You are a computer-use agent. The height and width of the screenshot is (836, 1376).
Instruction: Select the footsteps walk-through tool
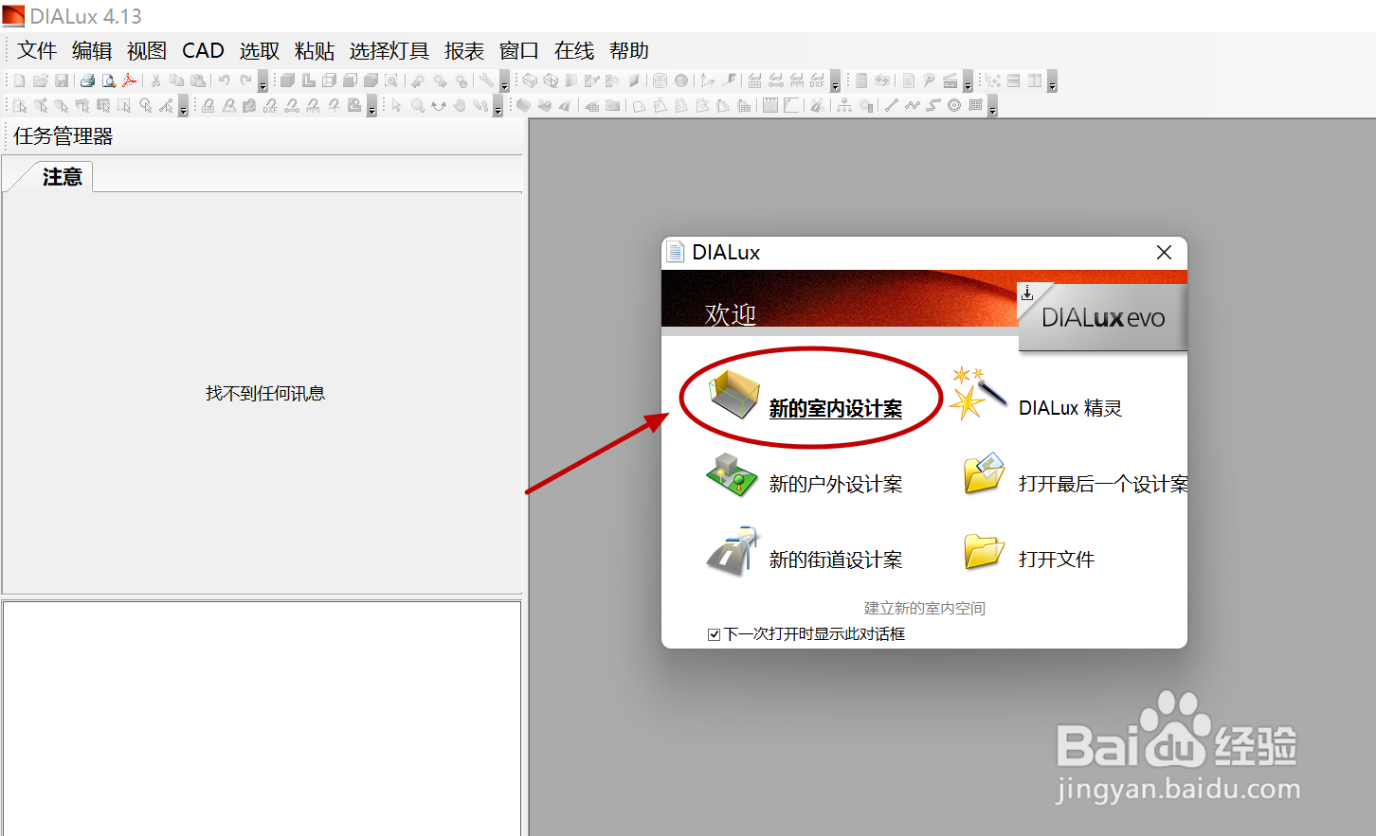[480, 105]
